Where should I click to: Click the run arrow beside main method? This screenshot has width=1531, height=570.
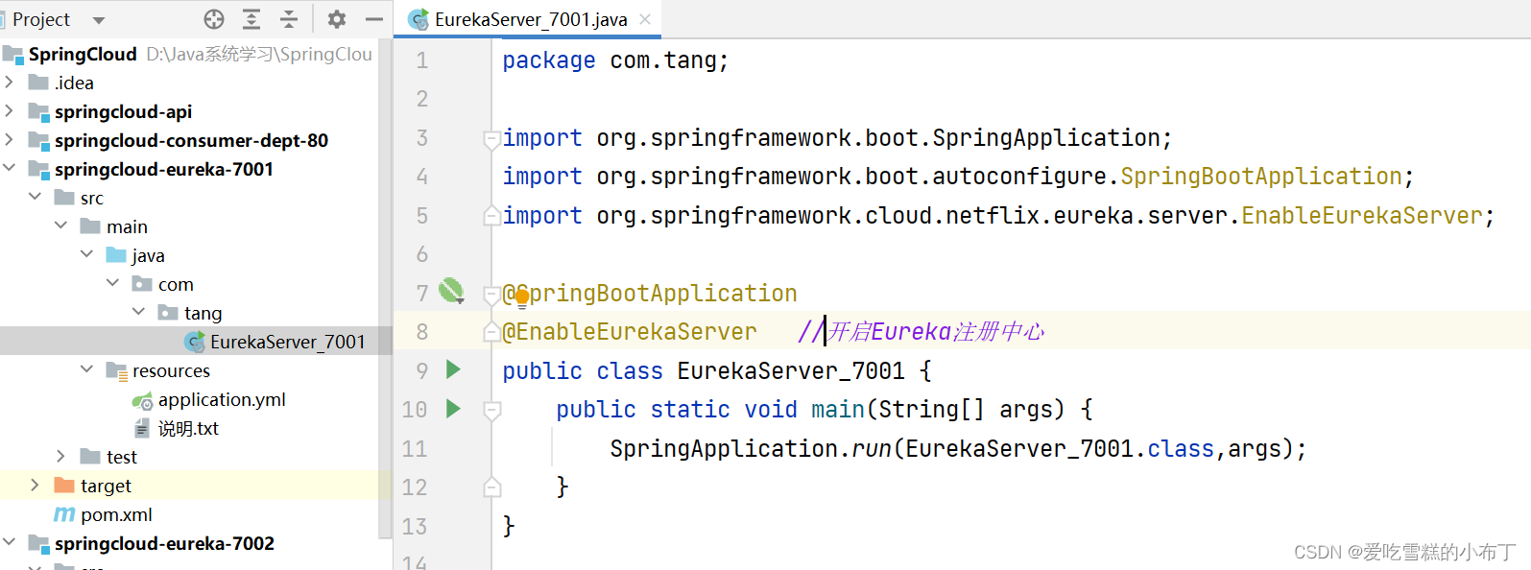pos(453,409)
